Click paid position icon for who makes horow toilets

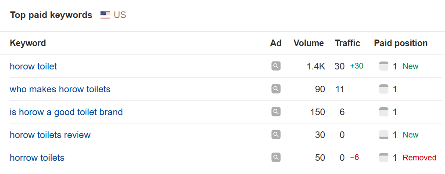[x=384, y=89]
